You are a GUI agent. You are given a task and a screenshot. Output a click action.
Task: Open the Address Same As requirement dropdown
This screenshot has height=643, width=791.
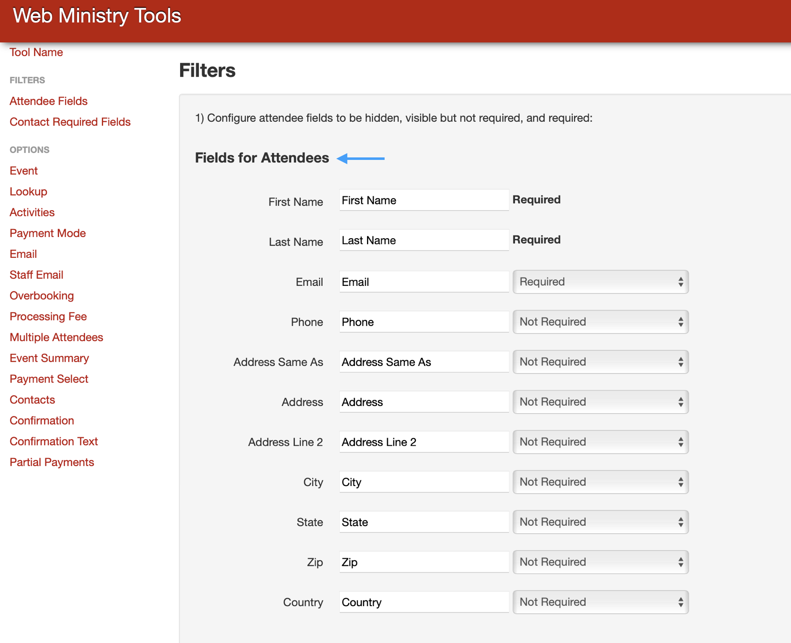(x=600, y=362)
